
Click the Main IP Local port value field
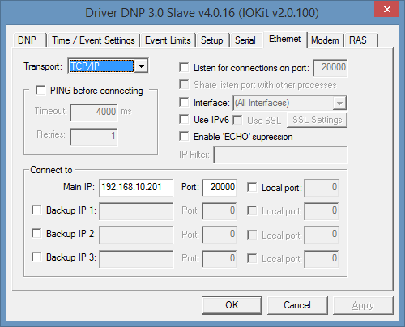[x=322, y=188]
